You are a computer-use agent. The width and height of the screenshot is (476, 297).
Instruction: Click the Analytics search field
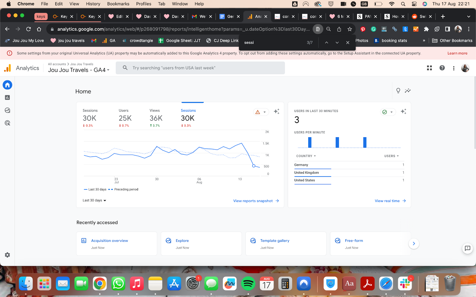[x=200, y=68]
